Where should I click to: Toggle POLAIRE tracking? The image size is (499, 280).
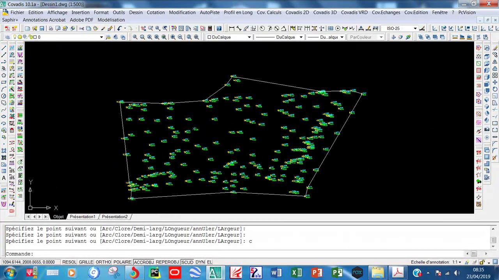tap(122, 262)
